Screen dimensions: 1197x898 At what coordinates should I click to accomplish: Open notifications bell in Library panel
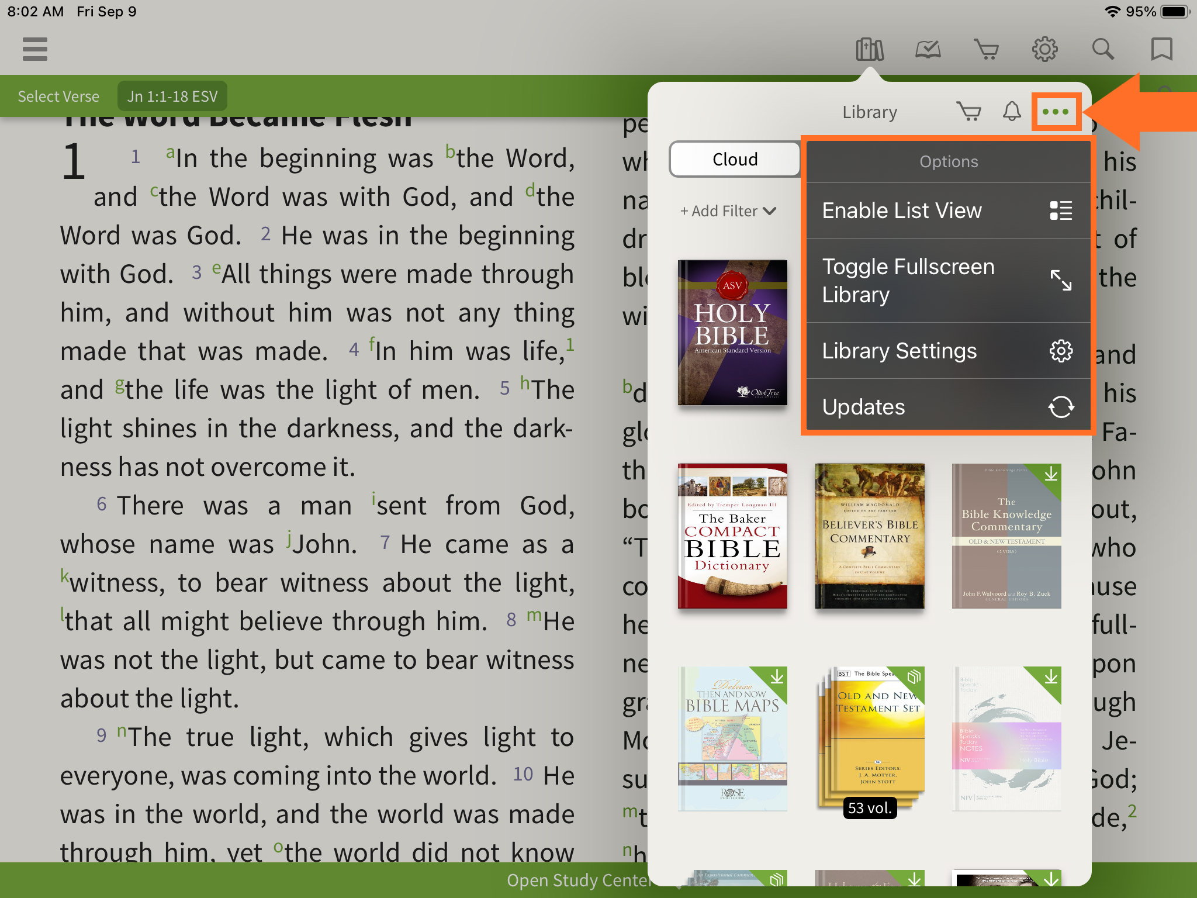point(1012,111)
